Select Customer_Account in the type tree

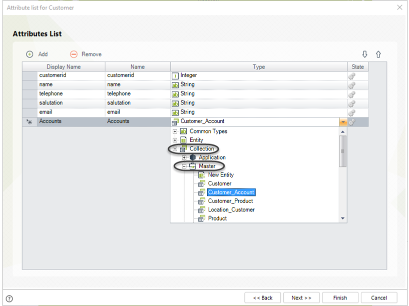(231, 192)
